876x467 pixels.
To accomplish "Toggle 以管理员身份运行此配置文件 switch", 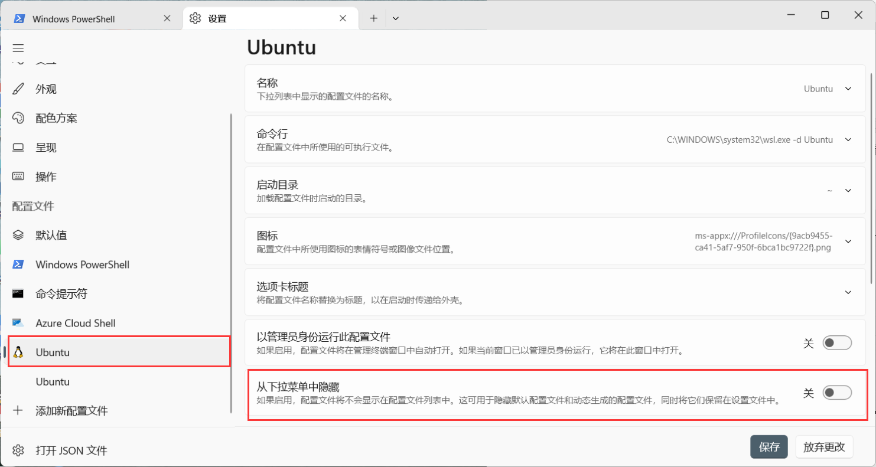I will (837, 342).
